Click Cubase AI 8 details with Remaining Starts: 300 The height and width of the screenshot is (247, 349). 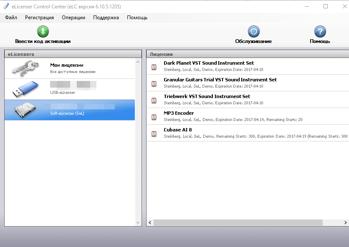coord(255,136)
